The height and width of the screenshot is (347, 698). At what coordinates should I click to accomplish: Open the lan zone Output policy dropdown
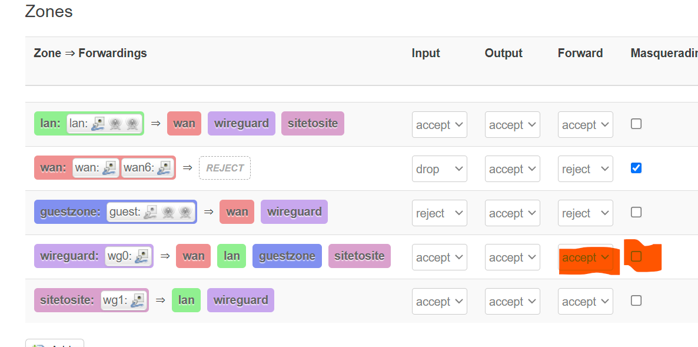click(512, 125)
